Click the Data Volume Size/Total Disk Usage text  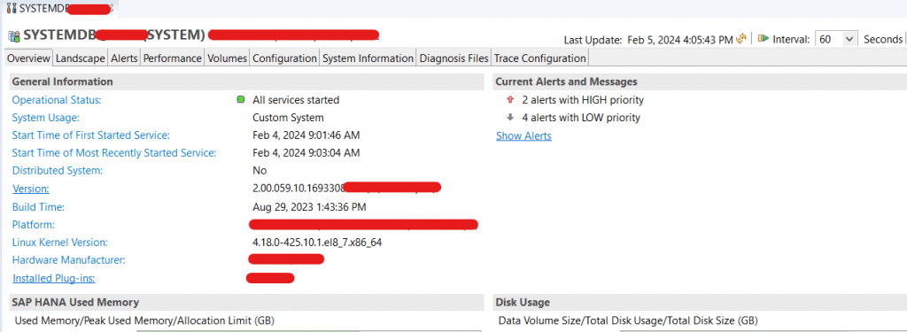pos(628,320)
